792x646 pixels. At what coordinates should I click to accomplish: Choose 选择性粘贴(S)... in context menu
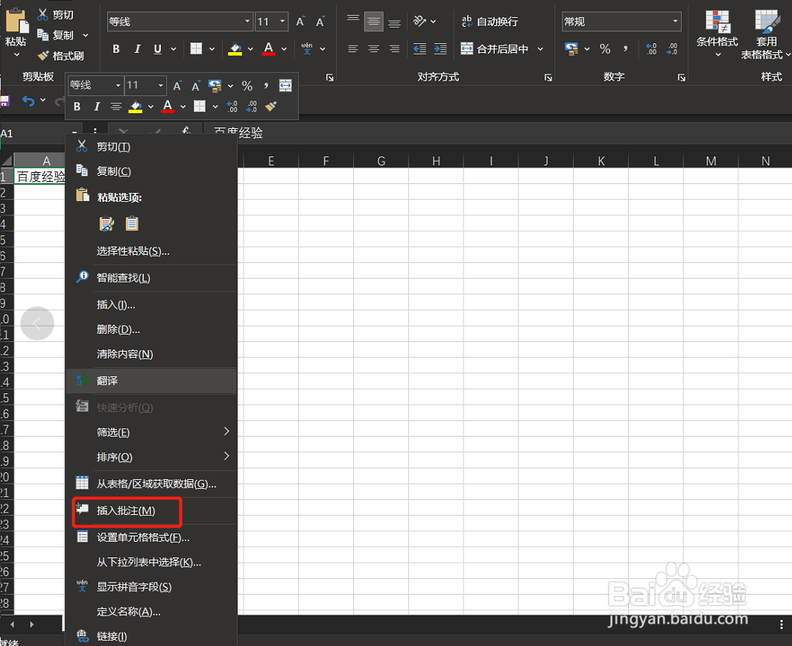click(151, 252)
